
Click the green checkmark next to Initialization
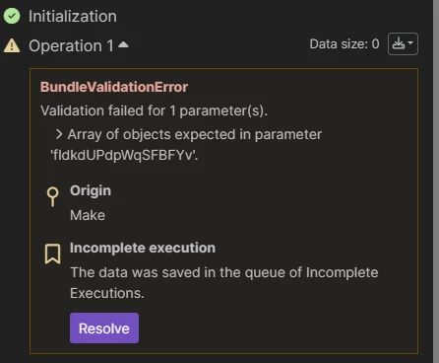pyautogui.click(x=12, y=16)
